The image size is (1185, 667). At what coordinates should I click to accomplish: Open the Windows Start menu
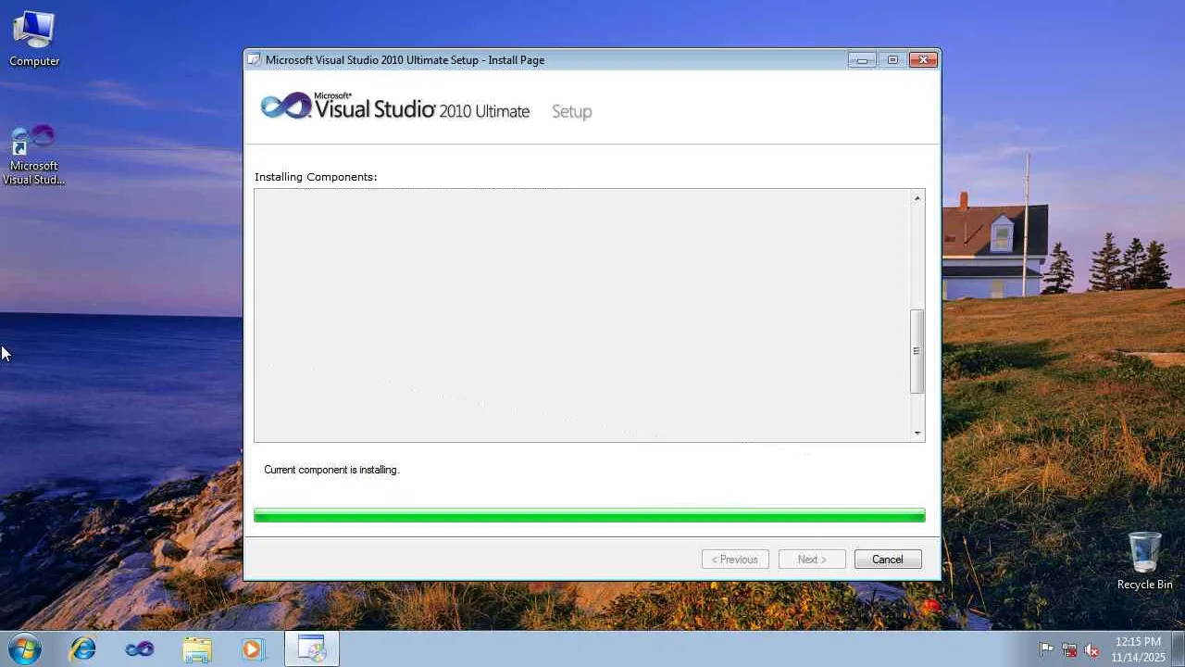(x=25, y=648)
